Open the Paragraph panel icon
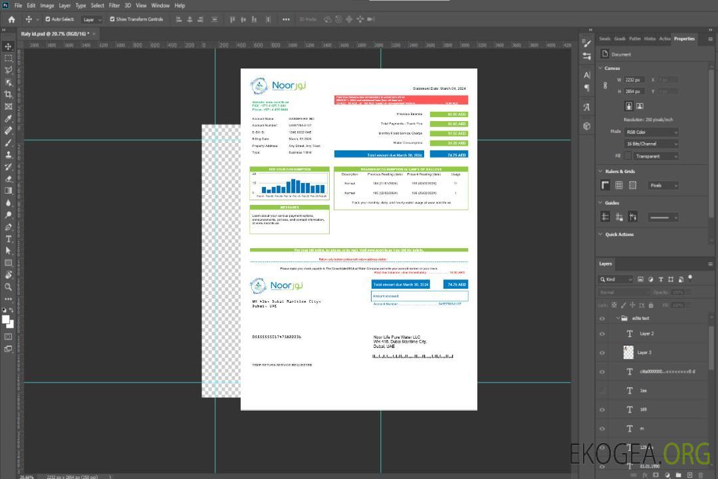718x479 pixels. pos(587,88)
